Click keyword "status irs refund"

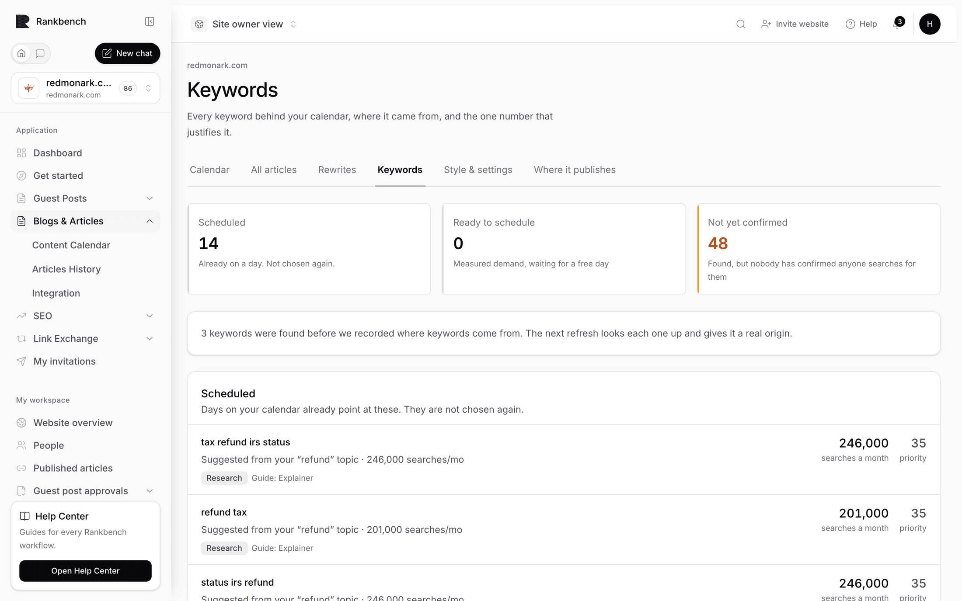click(x=237, y=582)
